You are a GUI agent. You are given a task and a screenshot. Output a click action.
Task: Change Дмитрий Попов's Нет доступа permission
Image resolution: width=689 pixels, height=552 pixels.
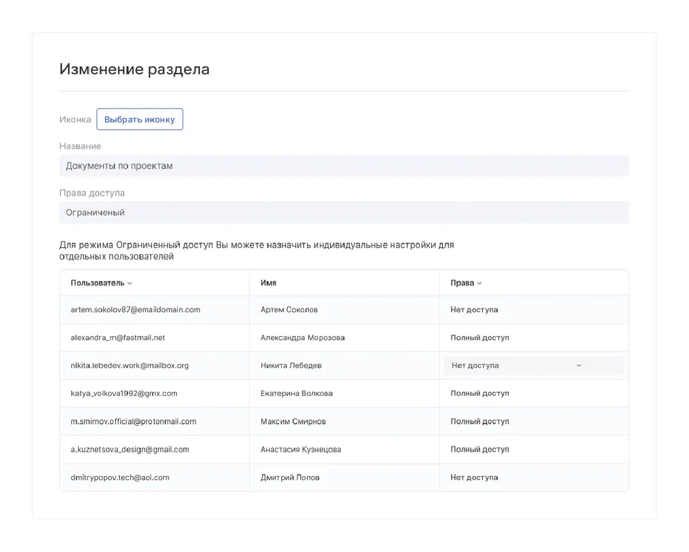[x=474, y=477]
